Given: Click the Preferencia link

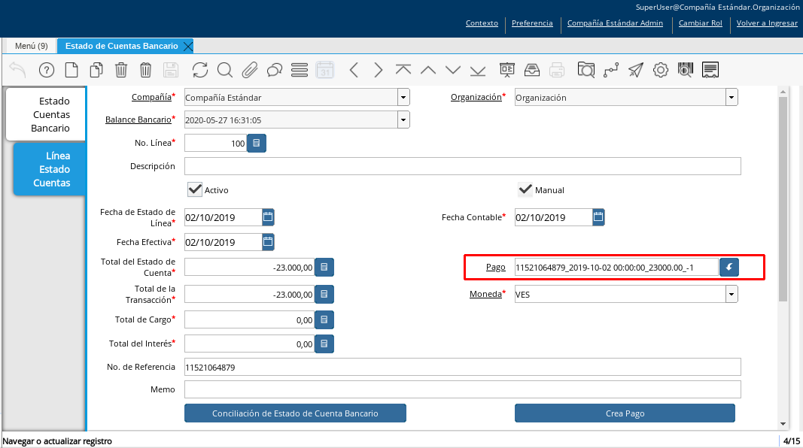Looking at the screenshot, I should (532, 23).
